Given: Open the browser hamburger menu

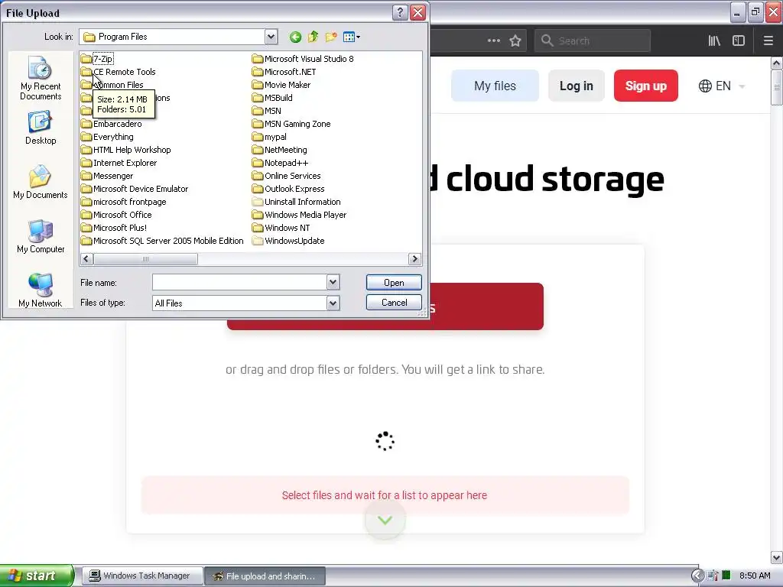Looking at the screenshot, I should point(768,41).
